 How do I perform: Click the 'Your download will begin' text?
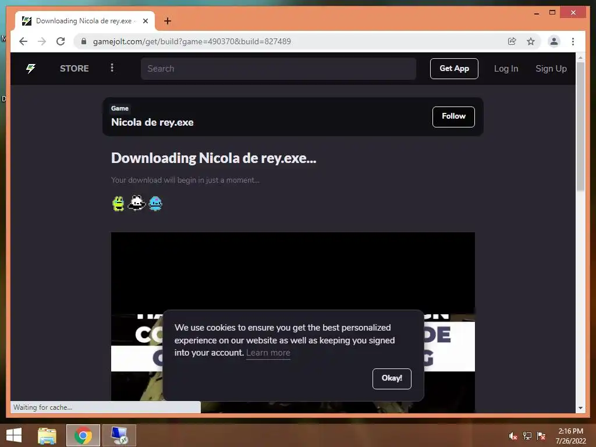[185, 180]
